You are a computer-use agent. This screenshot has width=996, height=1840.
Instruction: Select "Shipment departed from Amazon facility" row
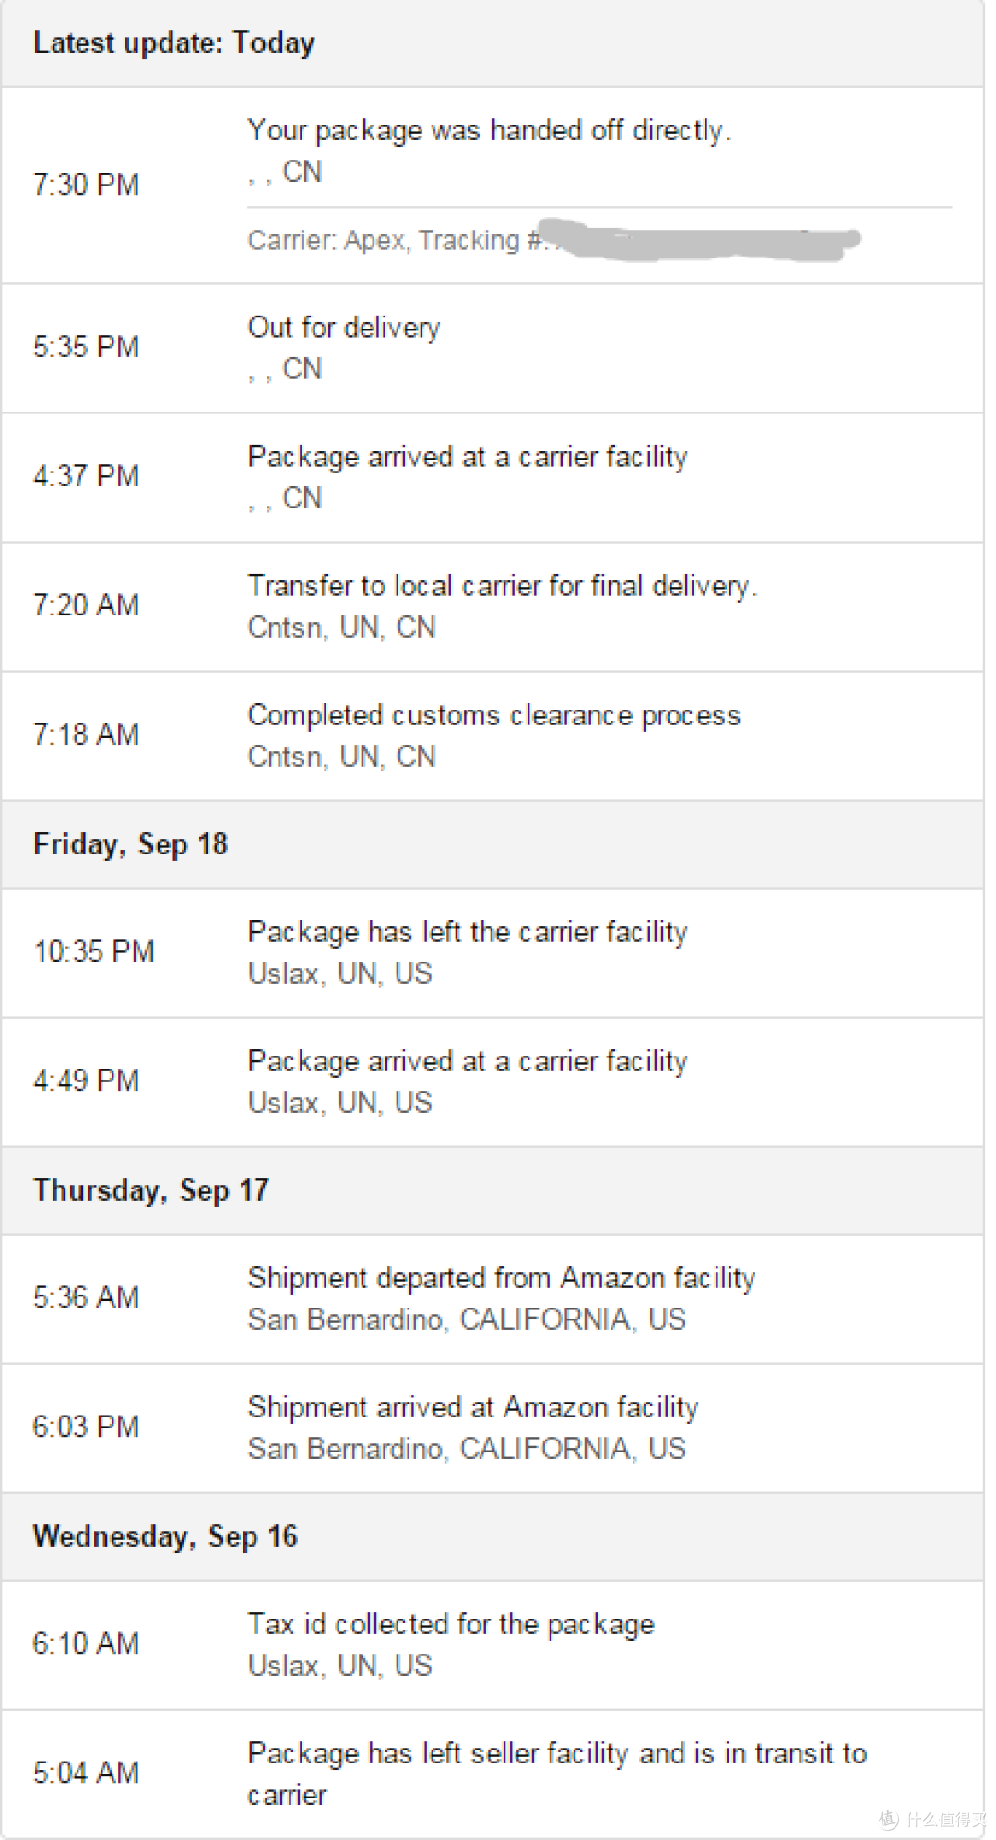pyautogui.click(x=492, y=1299)
